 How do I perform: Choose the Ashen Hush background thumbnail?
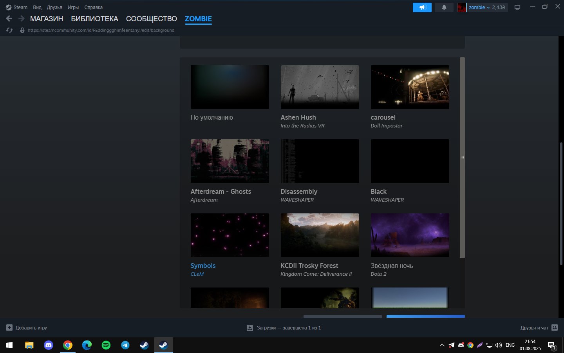coord(320,87)
